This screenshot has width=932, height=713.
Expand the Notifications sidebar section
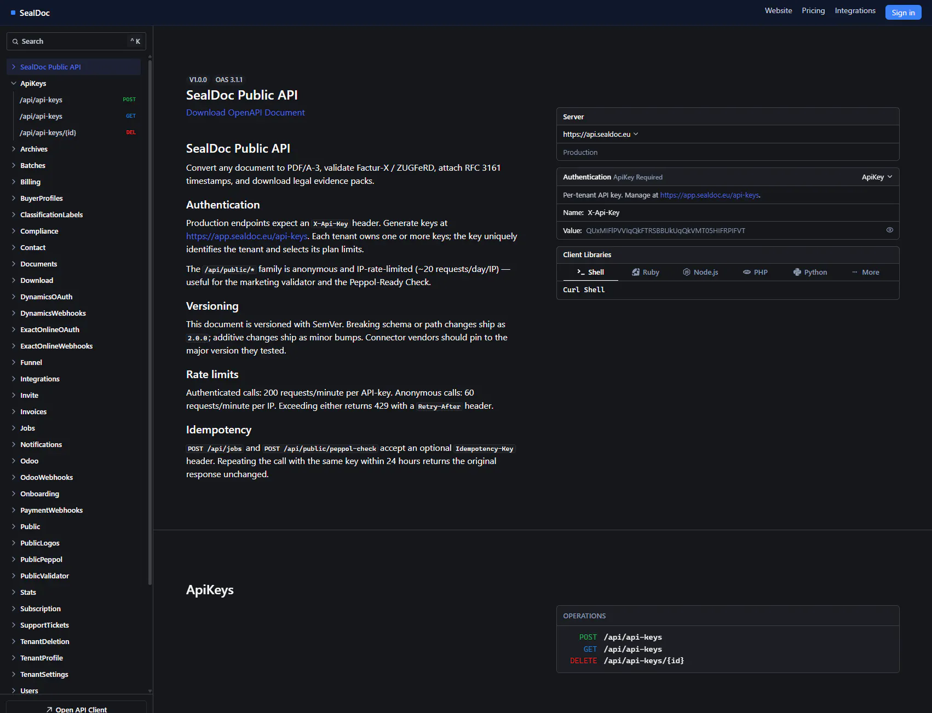73,444
